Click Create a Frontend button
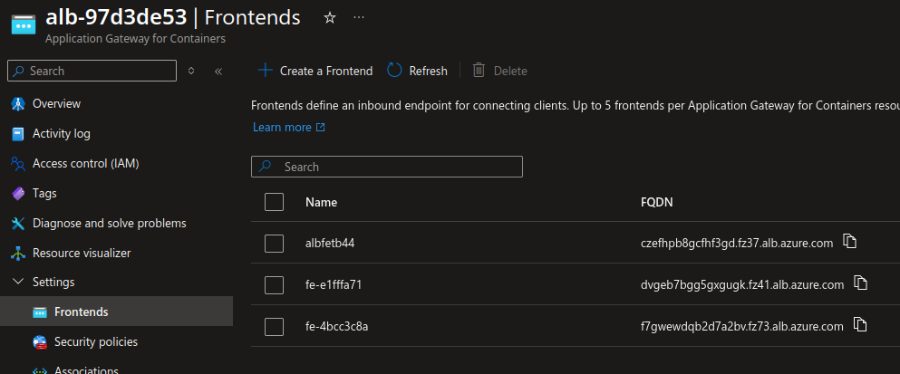This screenshot has width=900, height=374. 315,71
